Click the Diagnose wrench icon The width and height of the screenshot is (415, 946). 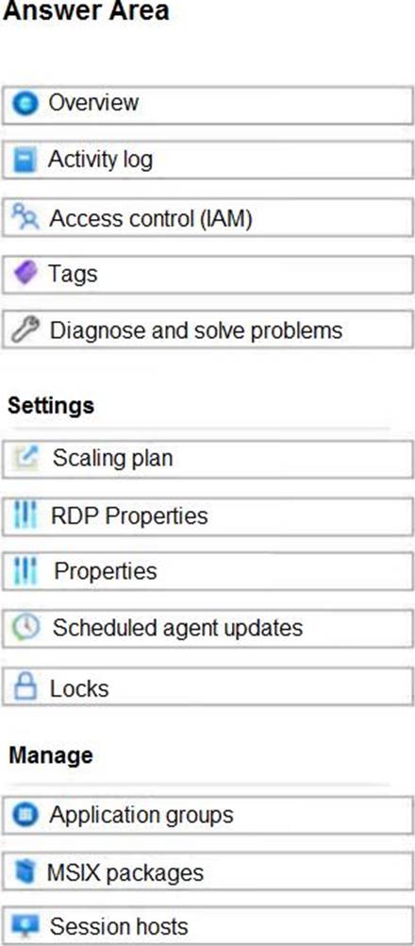click(25, 330)
